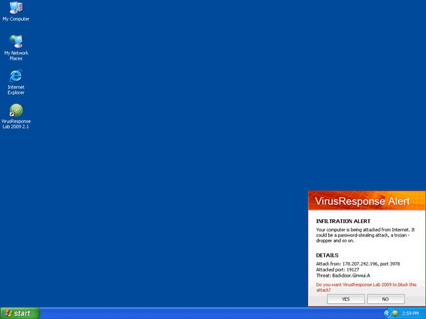Open the Windows Start menu
The width and height of the screenshot is (426, 319).
pyautogui.click(x=19, y=313)
